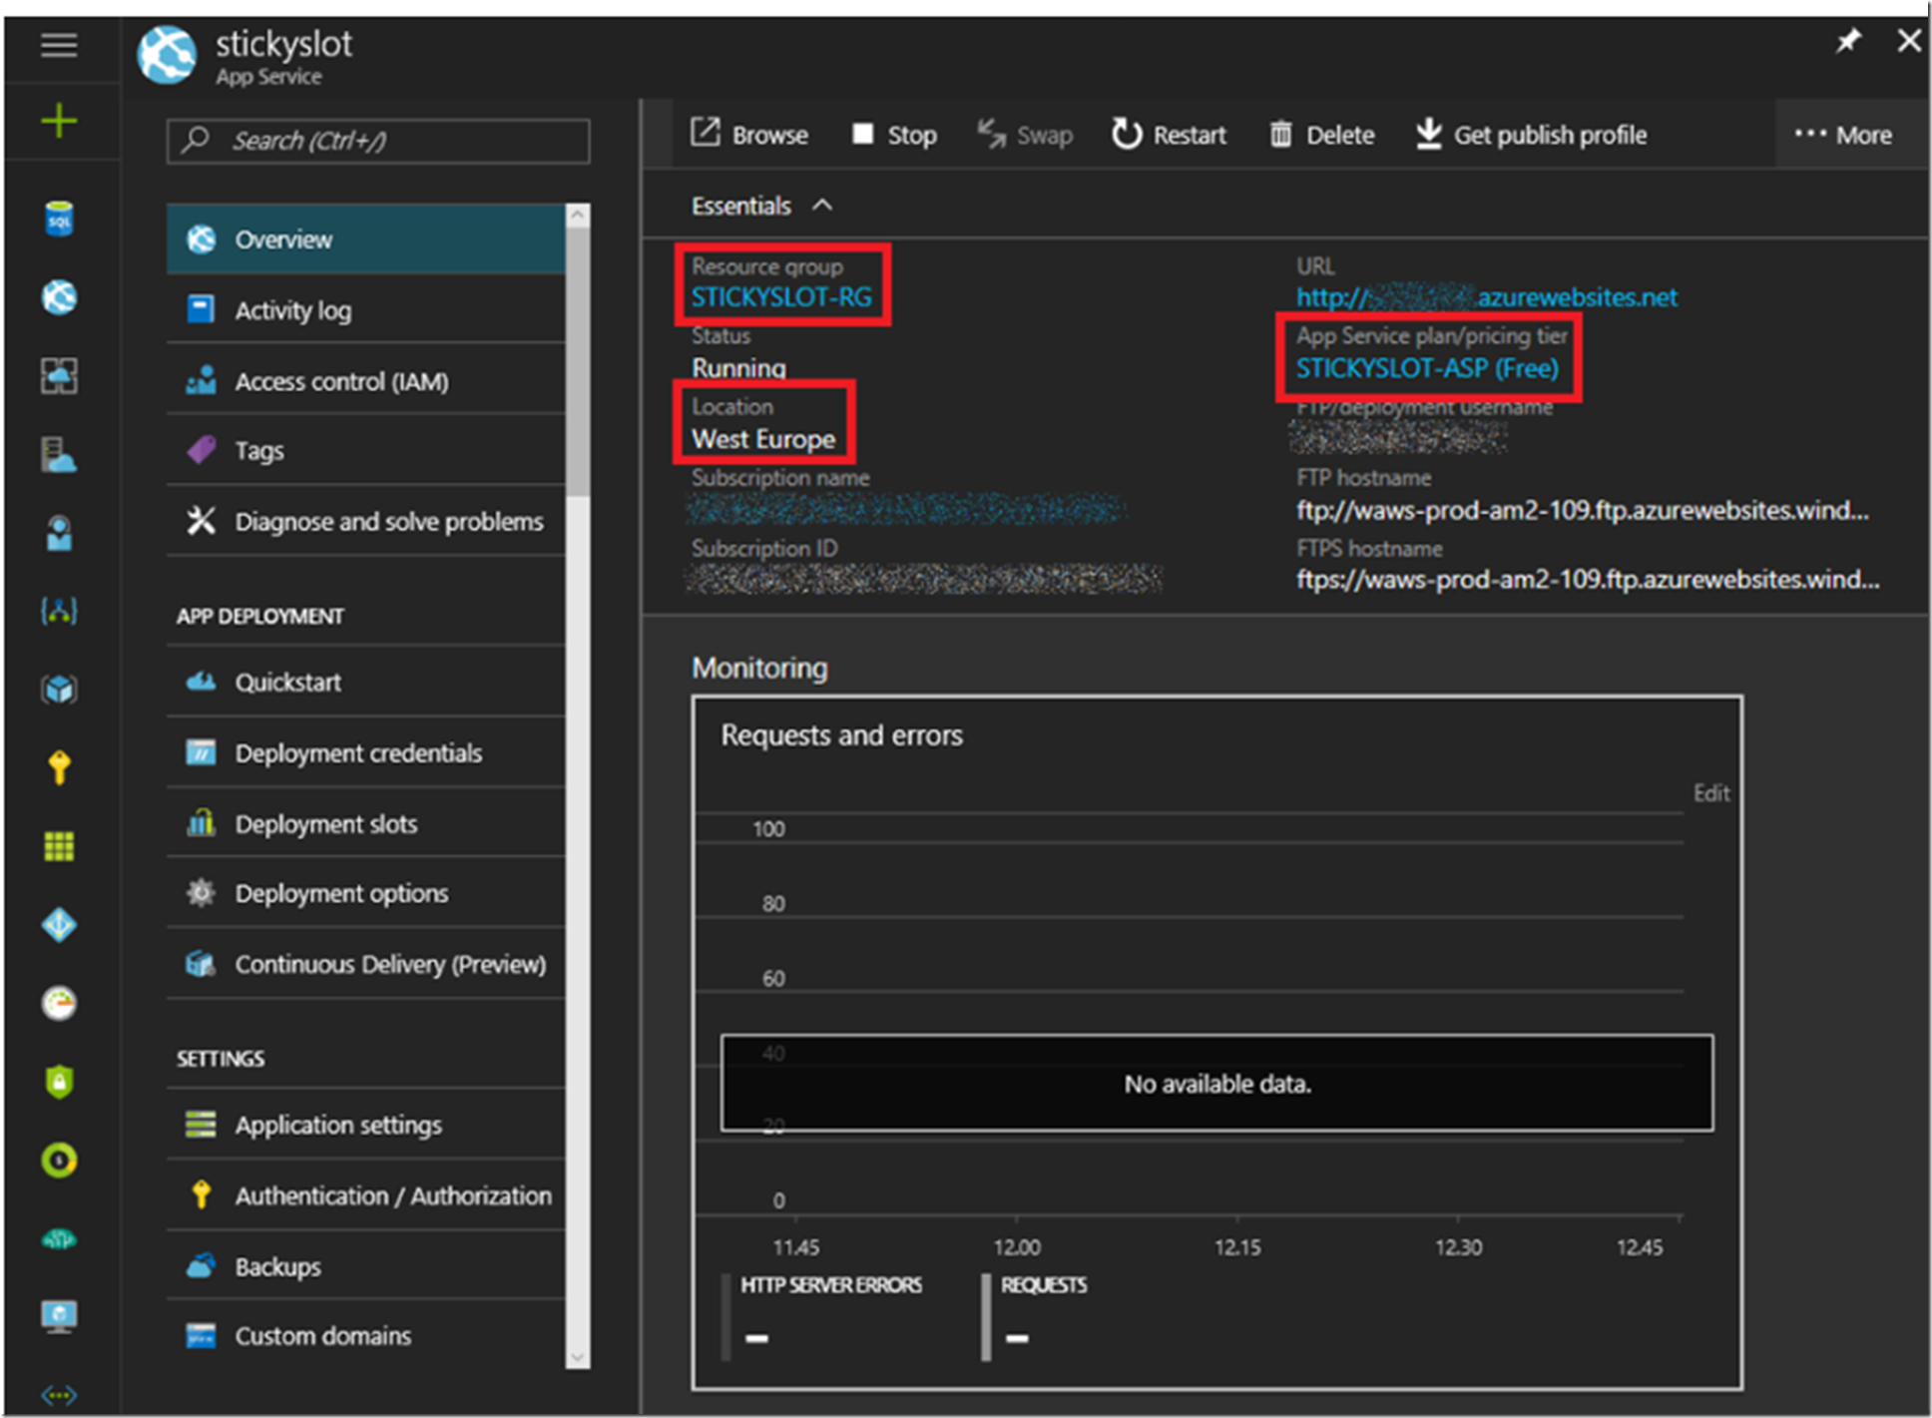Pin the stickyslot blade to dashboard
Screen dimensions: 1932x1418
tap(1848, 42)
